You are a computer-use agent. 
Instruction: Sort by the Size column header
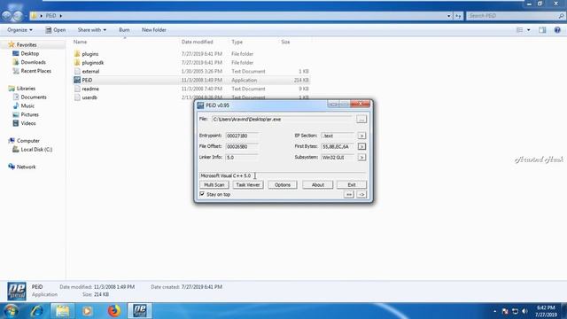(285, 42)
